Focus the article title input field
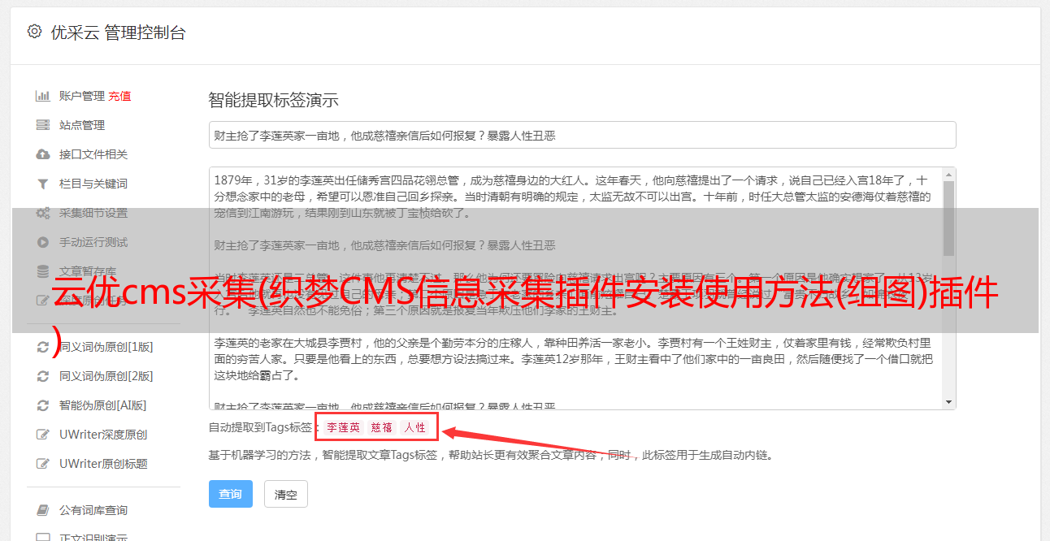 click(x=582, y=135)
